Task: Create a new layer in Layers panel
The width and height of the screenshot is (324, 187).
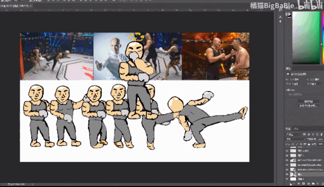Action: (318, 183)
